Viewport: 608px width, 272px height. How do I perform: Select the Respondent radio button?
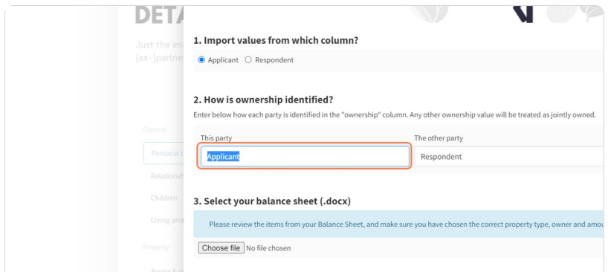point(248,60)
